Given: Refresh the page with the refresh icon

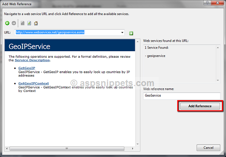Looking at the screenshot, I should [29, 23].
